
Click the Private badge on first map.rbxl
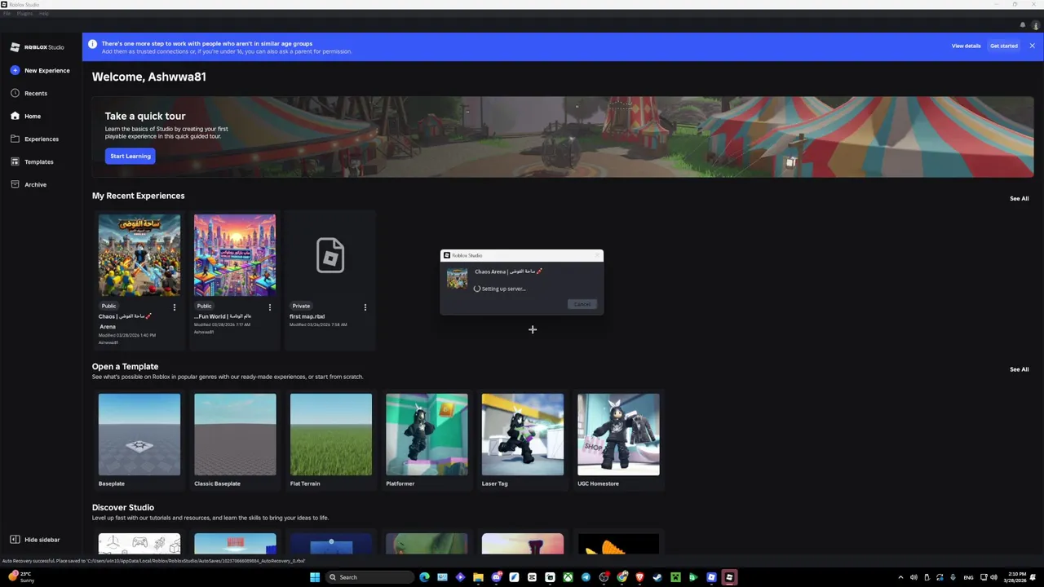tap(301, 306)
